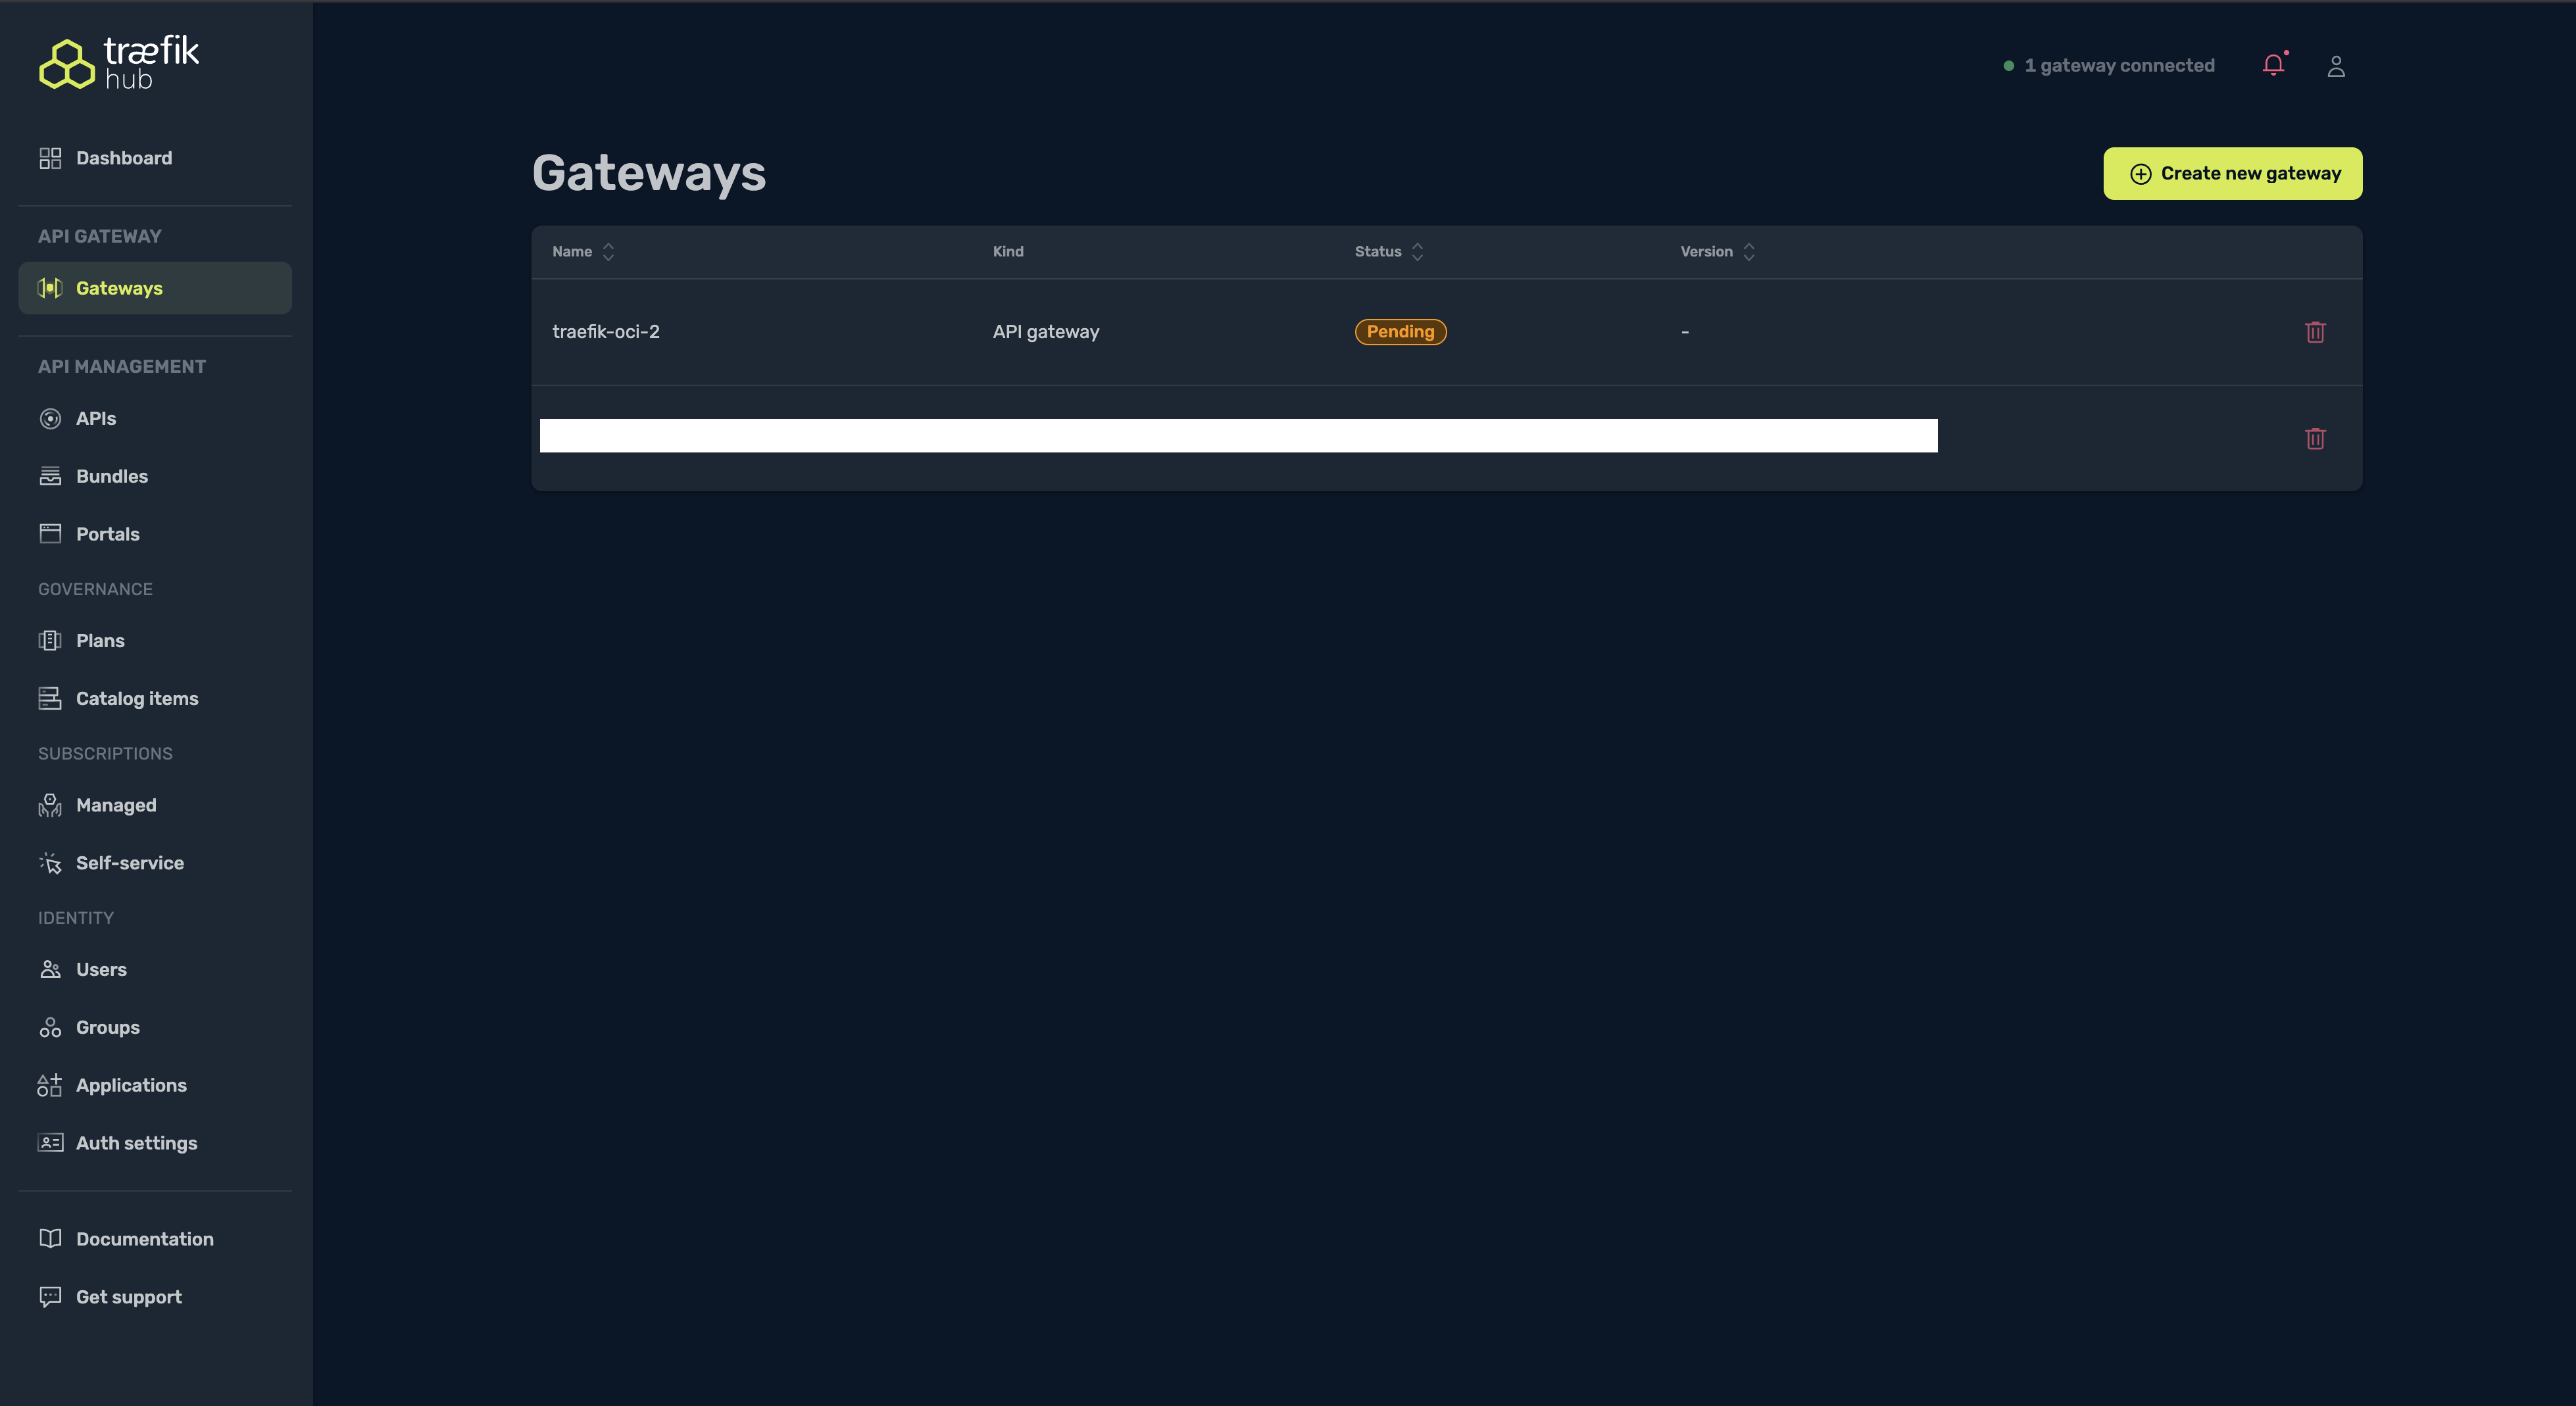Open the traefik-oci-2 gateway row
The width and height of the screenshot is (2576, 1406).
pyautogui.click(x=606, y=332)
